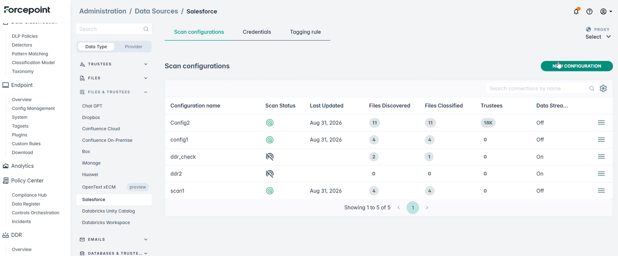Open the Tagging rule tab
This screenshot has width=618, height=256.
point(305,32)
